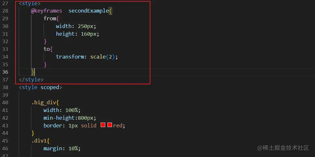Viewport: 315px width, 157px height.
Task: Select line number 43 in the gutter
Action: (x=5, y=125)
